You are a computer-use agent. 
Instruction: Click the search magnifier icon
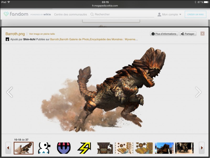[92, 14]
